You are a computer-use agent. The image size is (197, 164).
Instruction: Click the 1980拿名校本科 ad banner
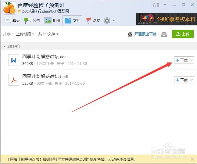coord(167,19)
